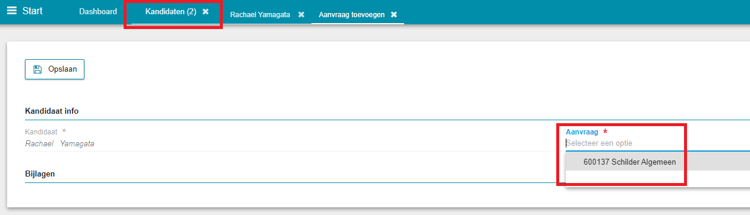Click the Rachael Yamagata candidate value

[59, 143]
